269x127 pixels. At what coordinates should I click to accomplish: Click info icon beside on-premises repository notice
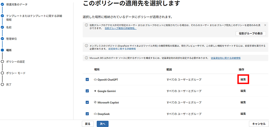87,46
